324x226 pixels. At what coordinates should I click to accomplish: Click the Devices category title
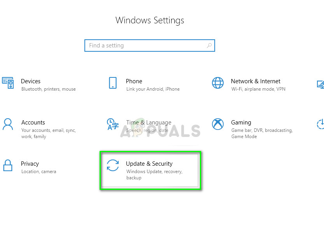pos(31,81)
